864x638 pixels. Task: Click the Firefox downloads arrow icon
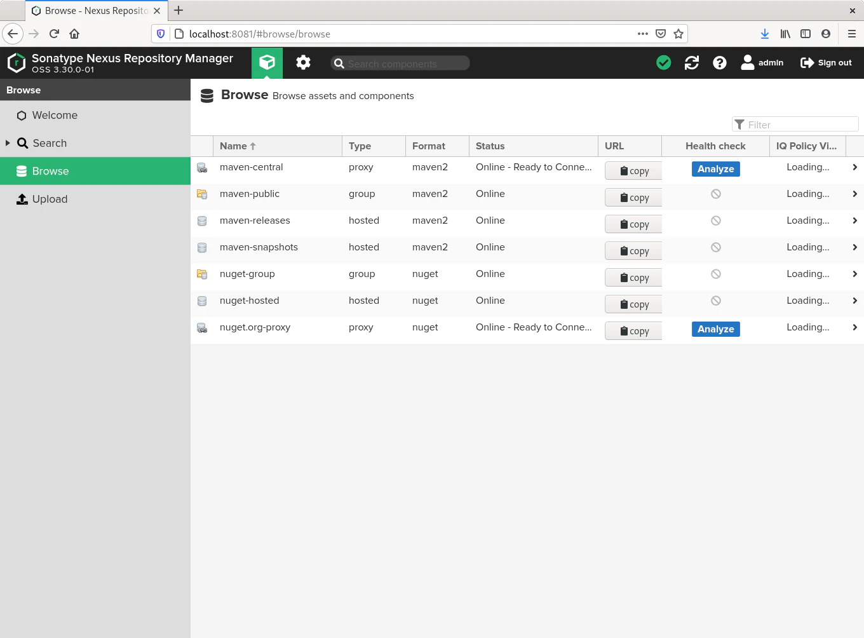pos(764,34)
